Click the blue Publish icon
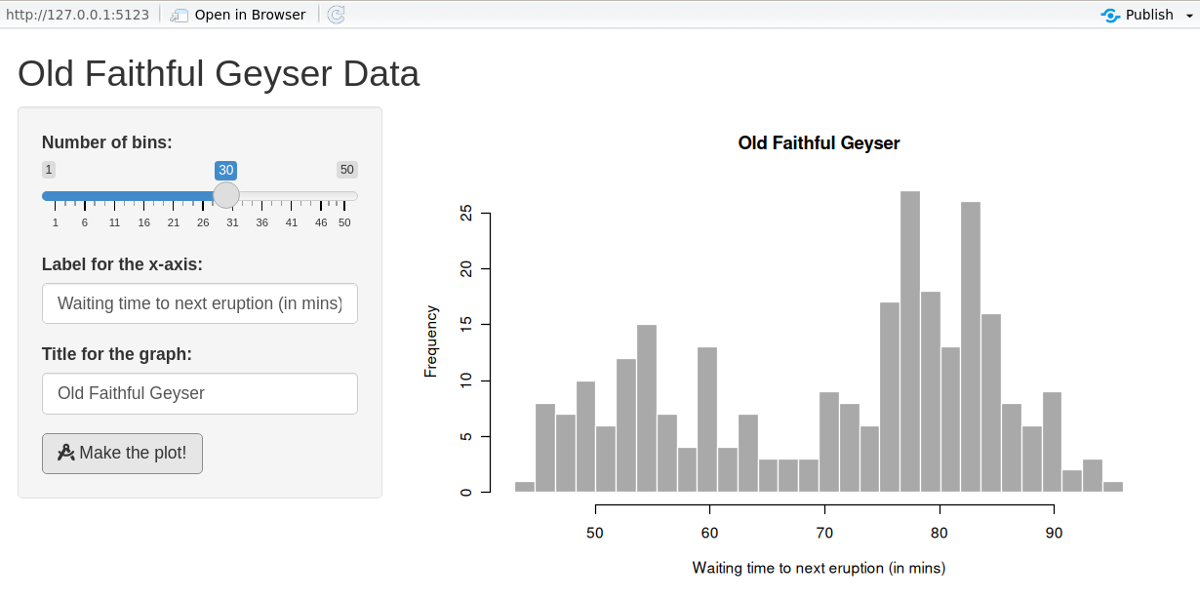Screen dimensions: 1200x600 (1110, 15)
